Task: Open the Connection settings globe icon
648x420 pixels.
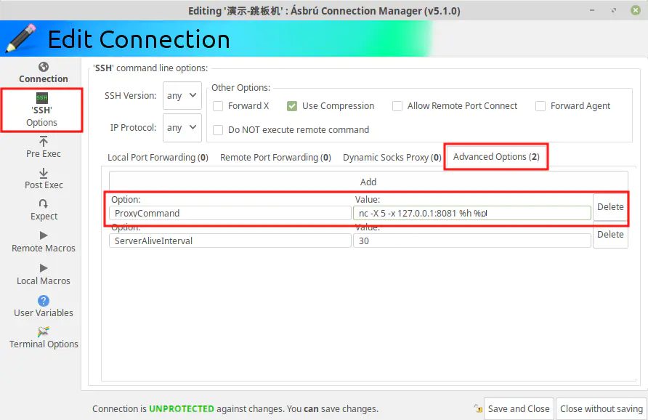Action: pyautogui.click(x=44, y=67)
